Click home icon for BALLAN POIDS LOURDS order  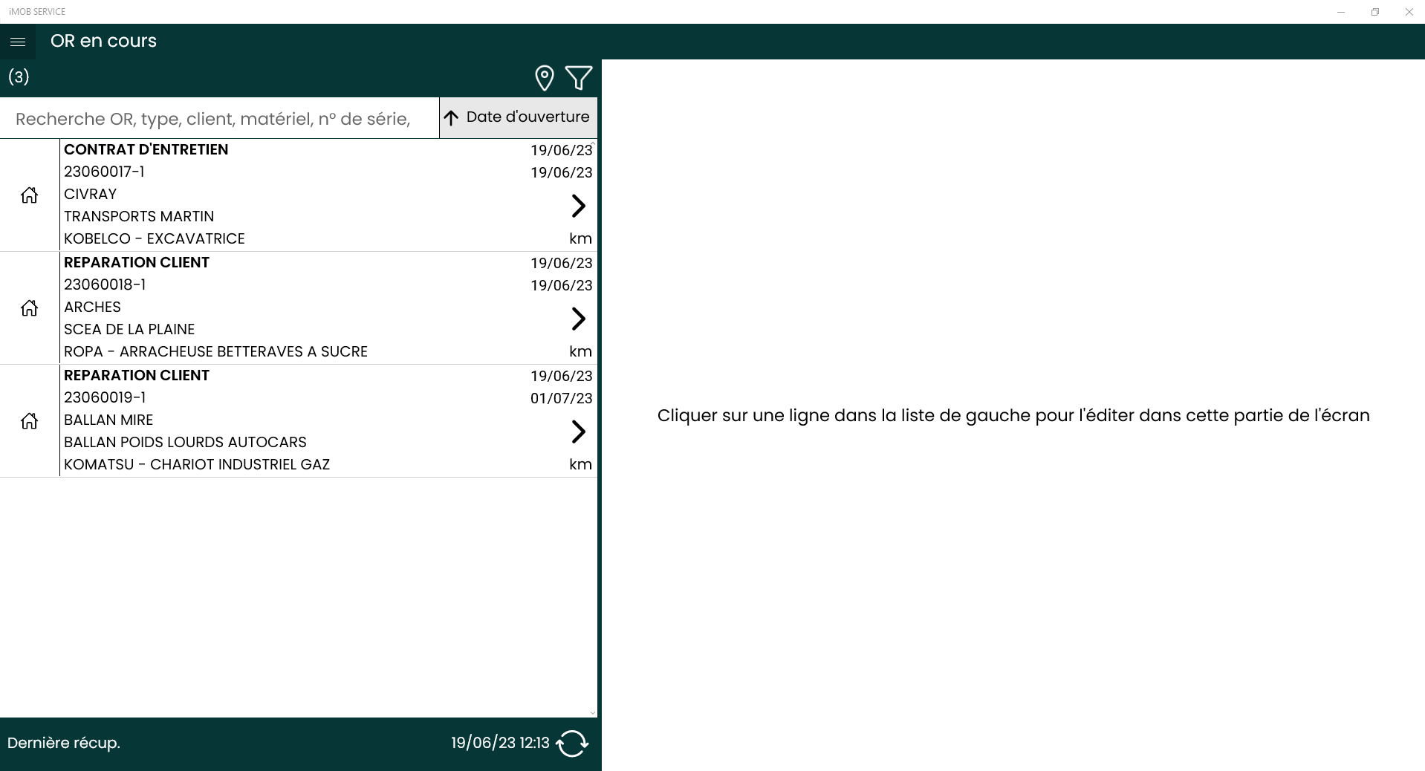point(29,421)
